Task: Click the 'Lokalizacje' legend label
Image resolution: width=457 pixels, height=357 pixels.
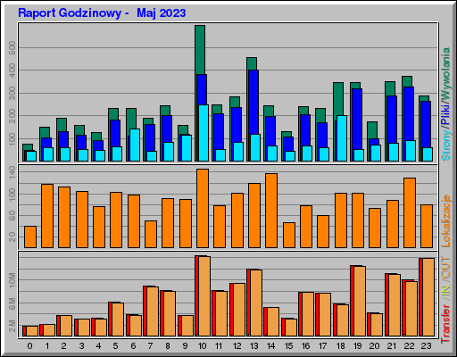Action: (x=445, y=220)
